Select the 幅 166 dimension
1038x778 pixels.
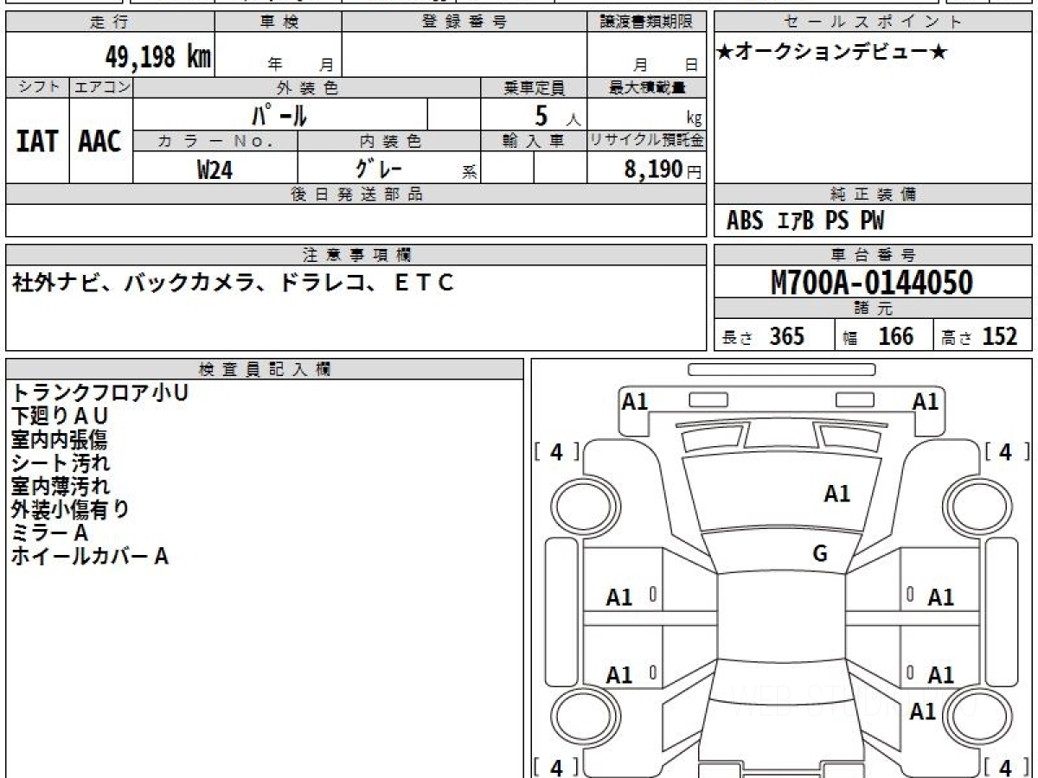(878, 336)
